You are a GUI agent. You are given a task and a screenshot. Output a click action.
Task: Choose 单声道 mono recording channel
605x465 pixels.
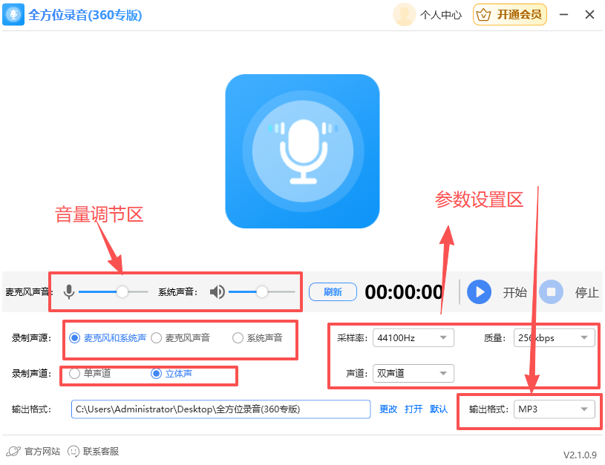74,374
